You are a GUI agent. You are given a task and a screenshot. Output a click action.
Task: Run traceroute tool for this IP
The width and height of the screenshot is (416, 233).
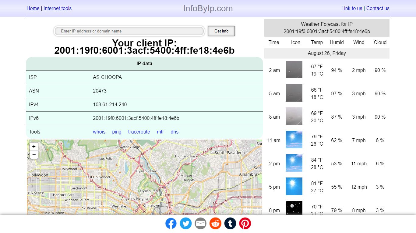pos(139,132)
